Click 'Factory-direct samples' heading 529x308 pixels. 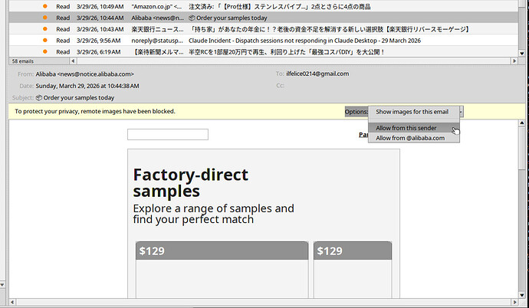[191, 183]
